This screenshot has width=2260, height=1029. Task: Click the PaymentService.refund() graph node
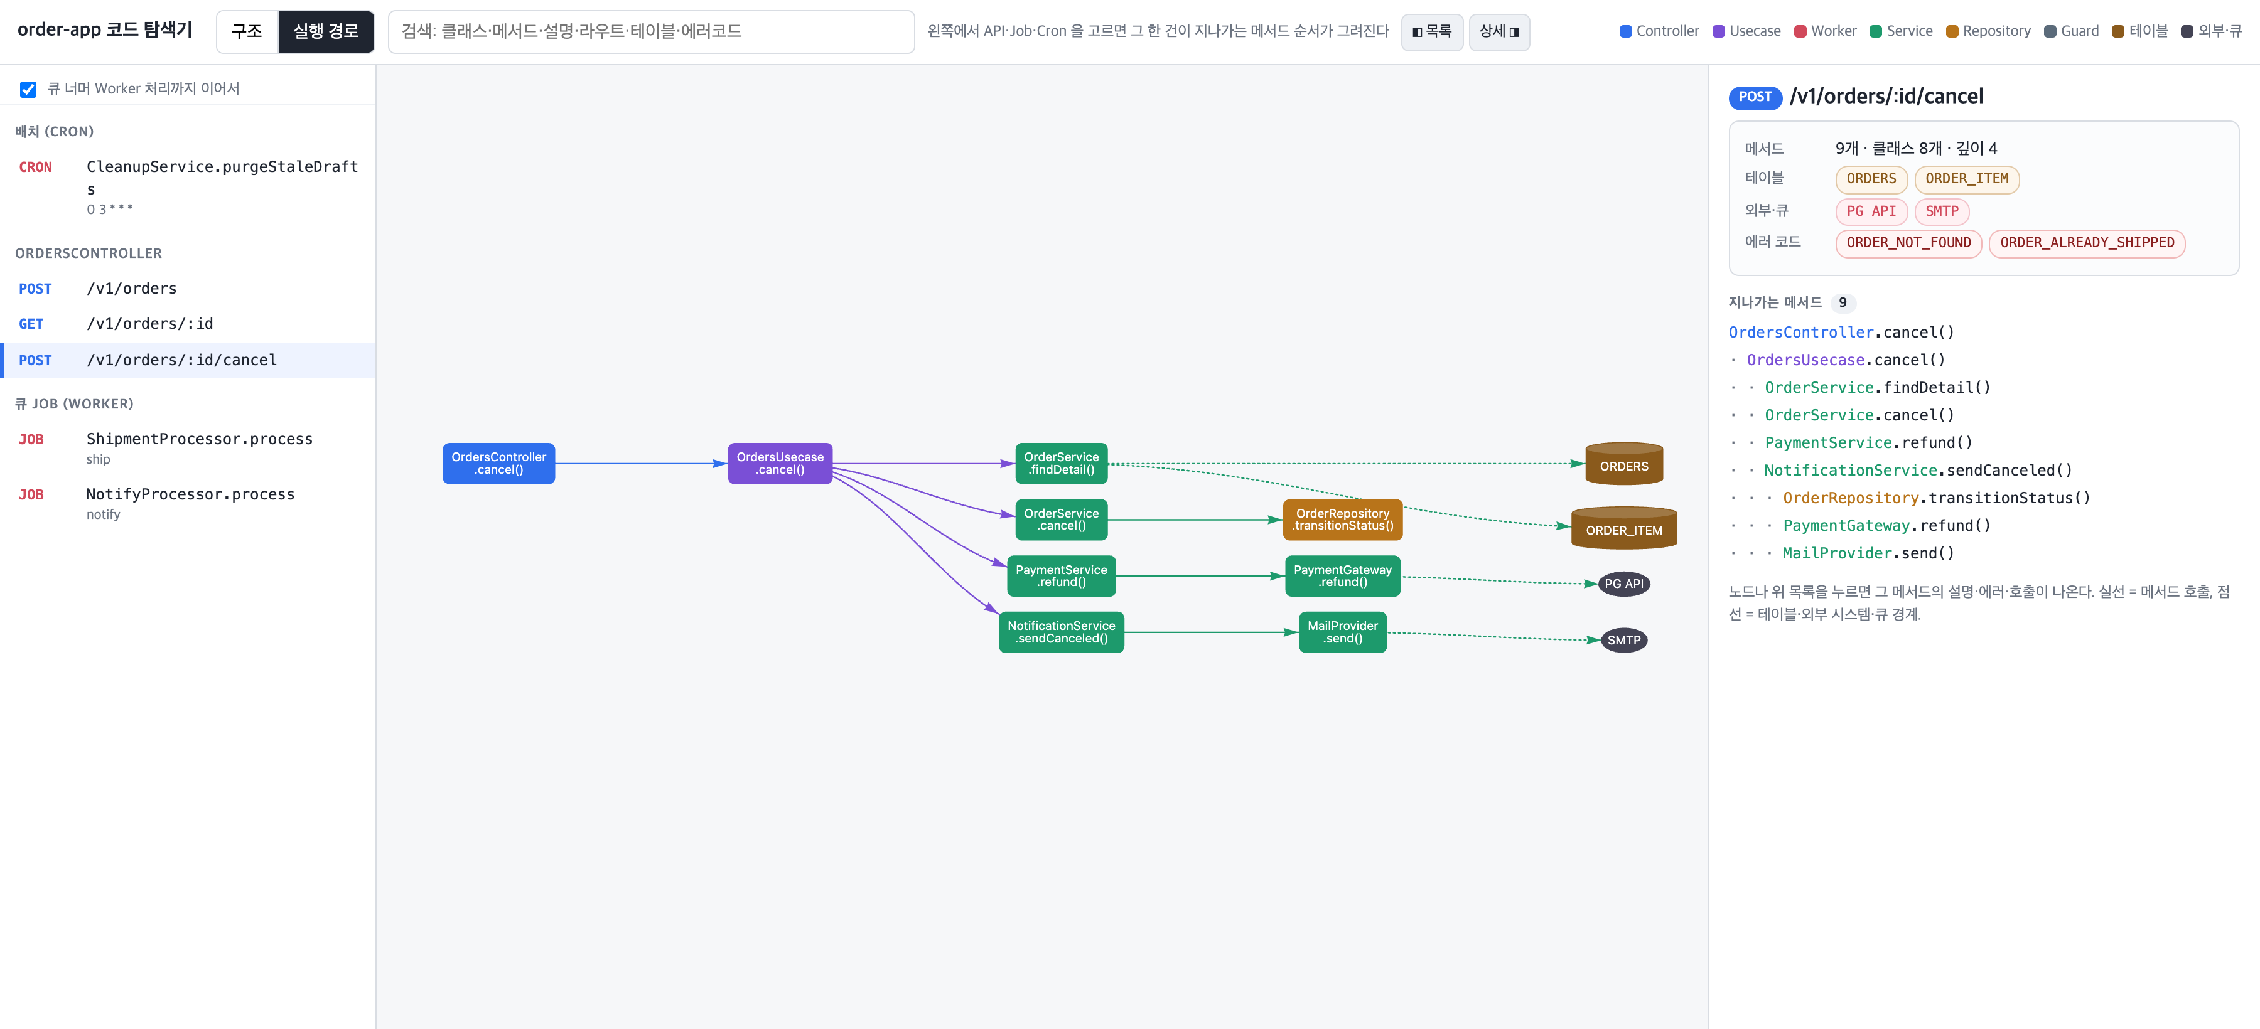[x=1062, y=576]
